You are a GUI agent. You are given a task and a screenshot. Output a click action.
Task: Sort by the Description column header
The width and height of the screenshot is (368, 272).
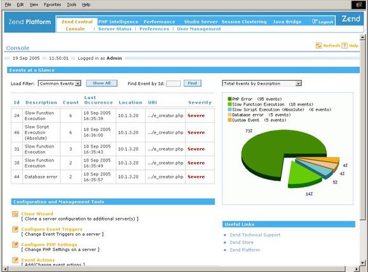(x=41, y=102)
